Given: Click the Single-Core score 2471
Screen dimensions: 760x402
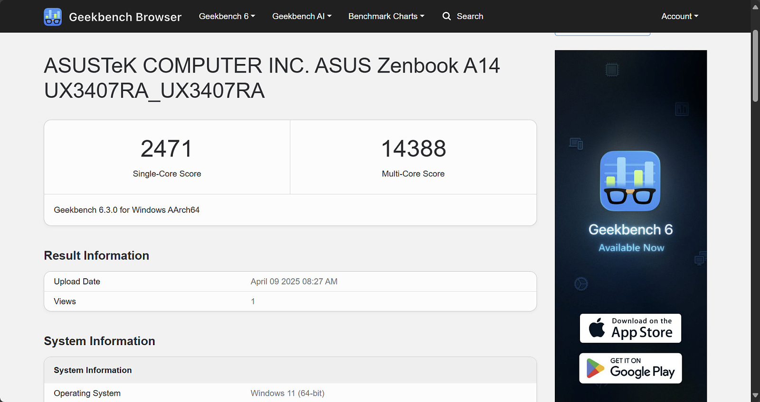Looking at the screenshot, I should (x=167, y=148).
